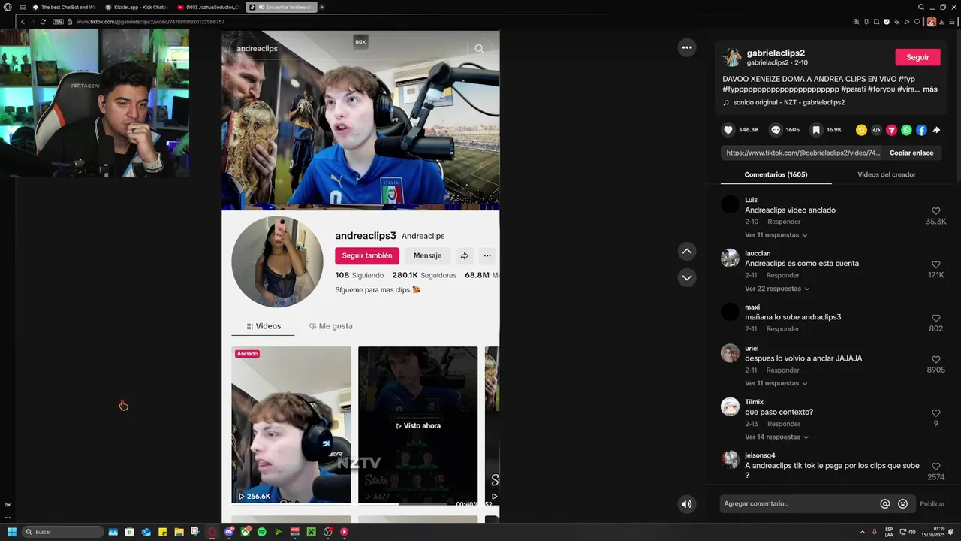Insert mention with @ icon
Screen dimensions: 961x541
tap(885, 504)
